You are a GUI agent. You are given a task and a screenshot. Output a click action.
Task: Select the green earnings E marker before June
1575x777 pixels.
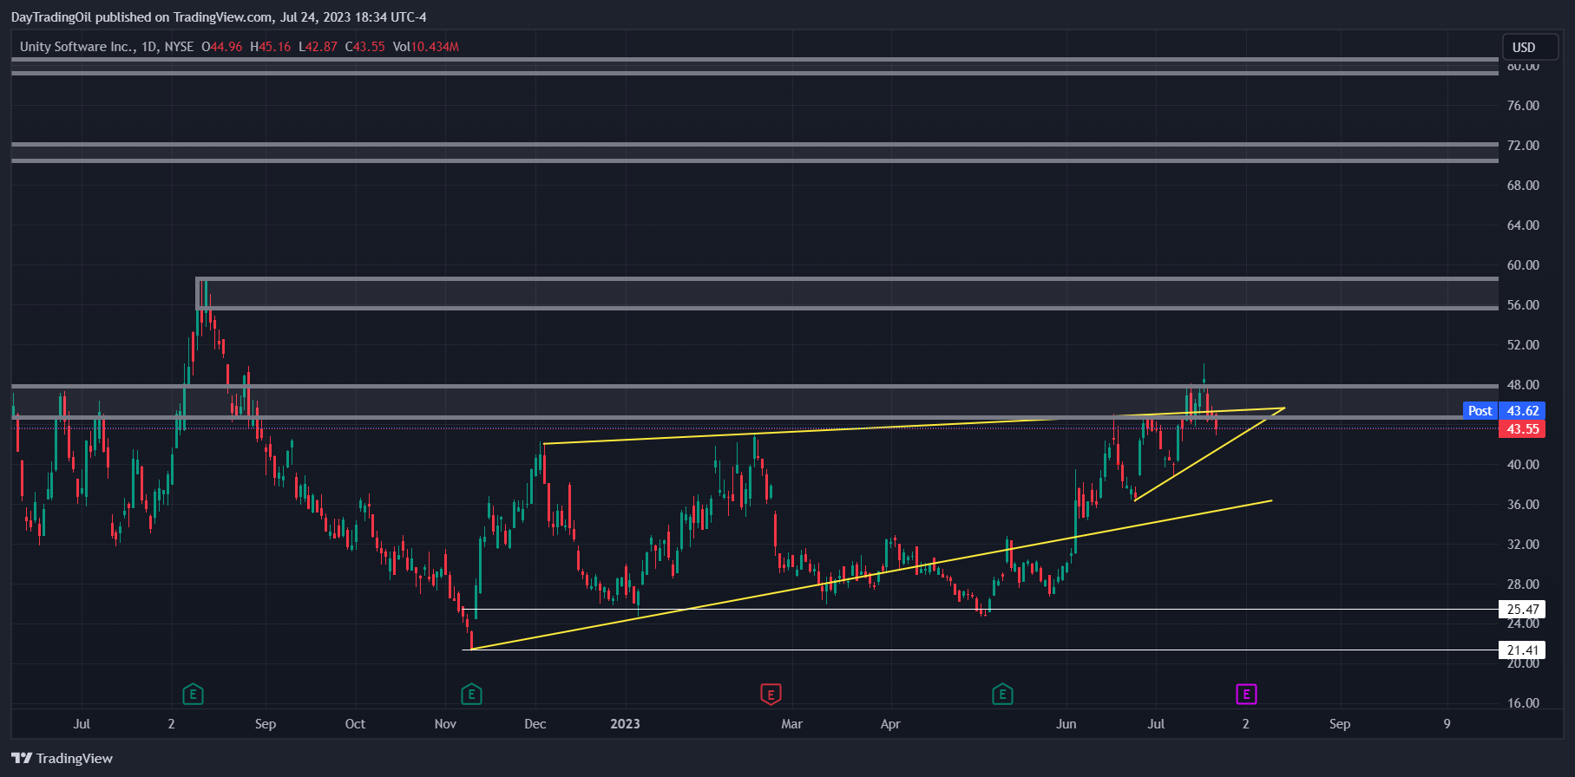[1002, 694]
